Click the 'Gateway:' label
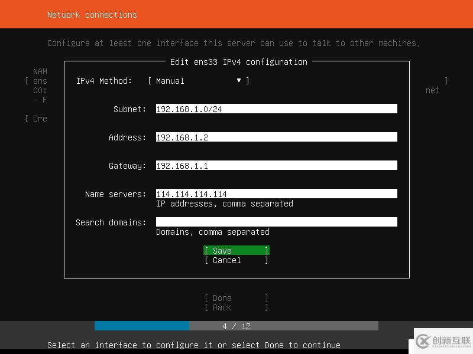 [127, 166]
